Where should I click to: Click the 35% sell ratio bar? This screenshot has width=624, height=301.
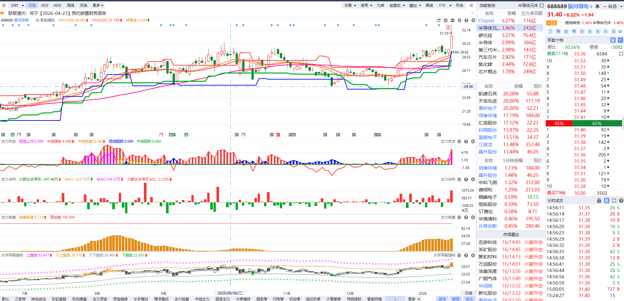[x=559, y=123]
